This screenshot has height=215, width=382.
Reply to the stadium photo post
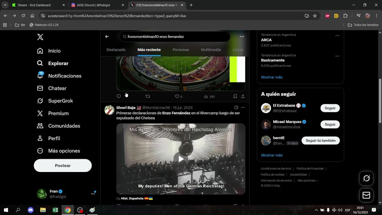tap(119, 96)
